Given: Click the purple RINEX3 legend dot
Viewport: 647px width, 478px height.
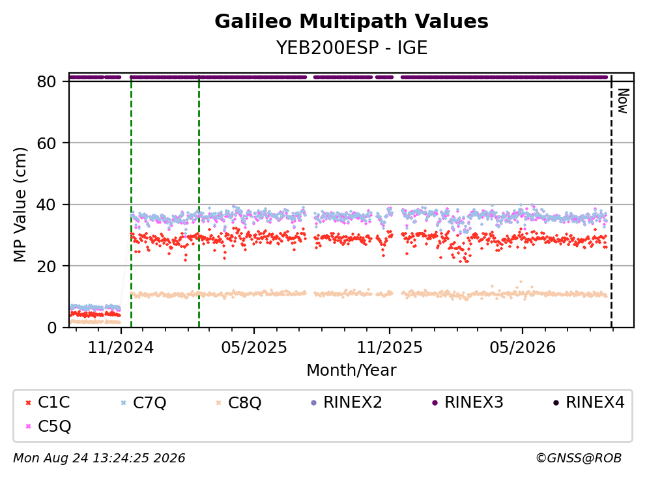Looking at the screenshot, I should pos(435,403).
